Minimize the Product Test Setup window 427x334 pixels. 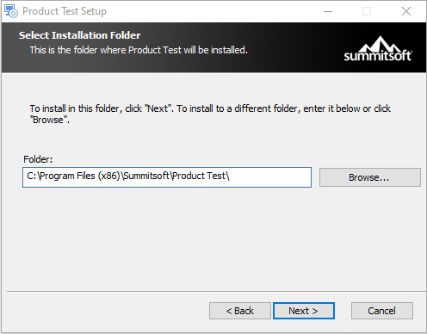(328, 11)
